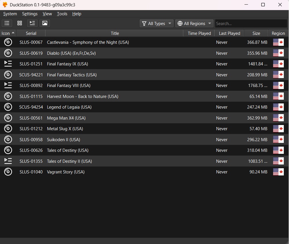Screen dimensions: 289x244
Task: Click the region flag for Suikoden II
Action: point(278,139)
